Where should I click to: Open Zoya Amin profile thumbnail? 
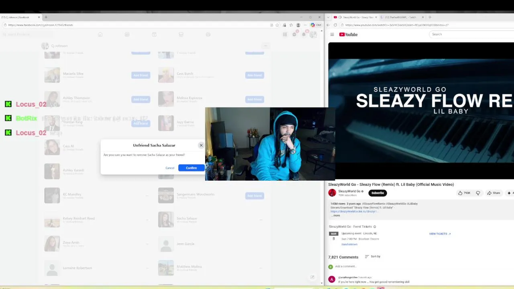click(52, 244)
